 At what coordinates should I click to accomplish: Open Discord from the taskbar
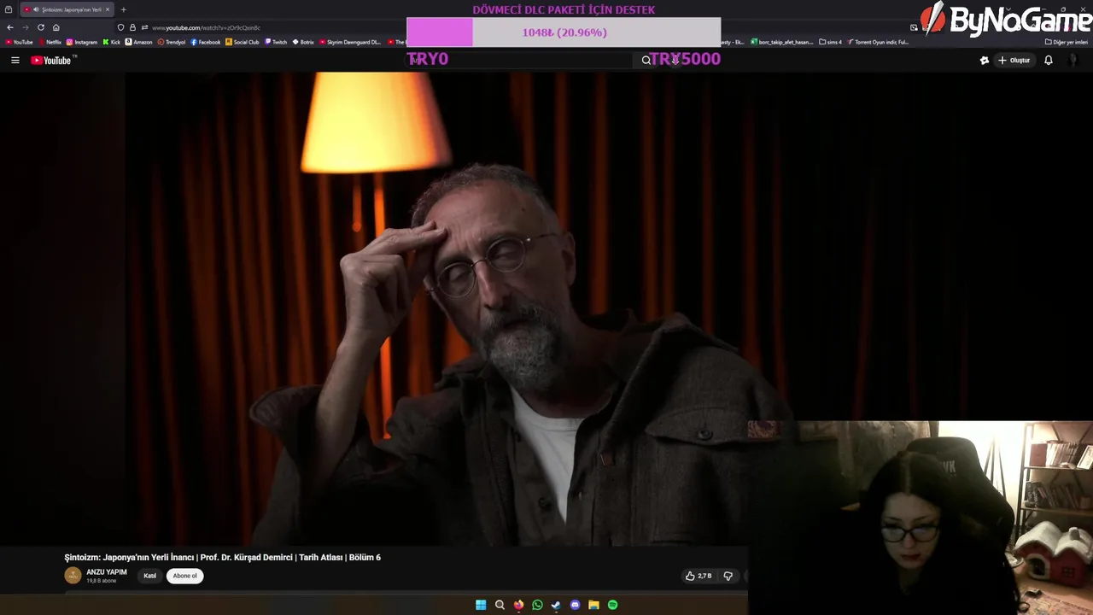(575, 605)
